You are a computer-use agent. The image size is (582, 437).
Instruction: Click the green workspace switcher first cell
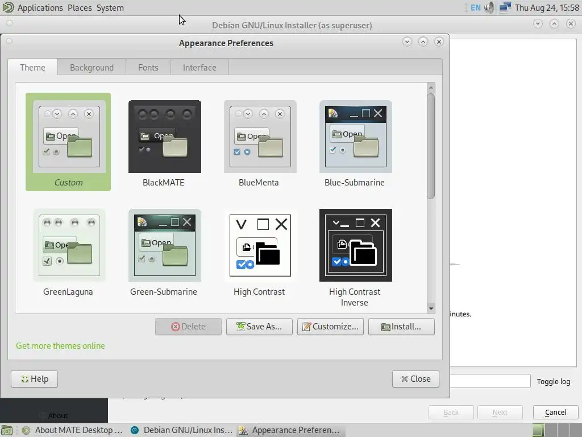tap(538, 430)
